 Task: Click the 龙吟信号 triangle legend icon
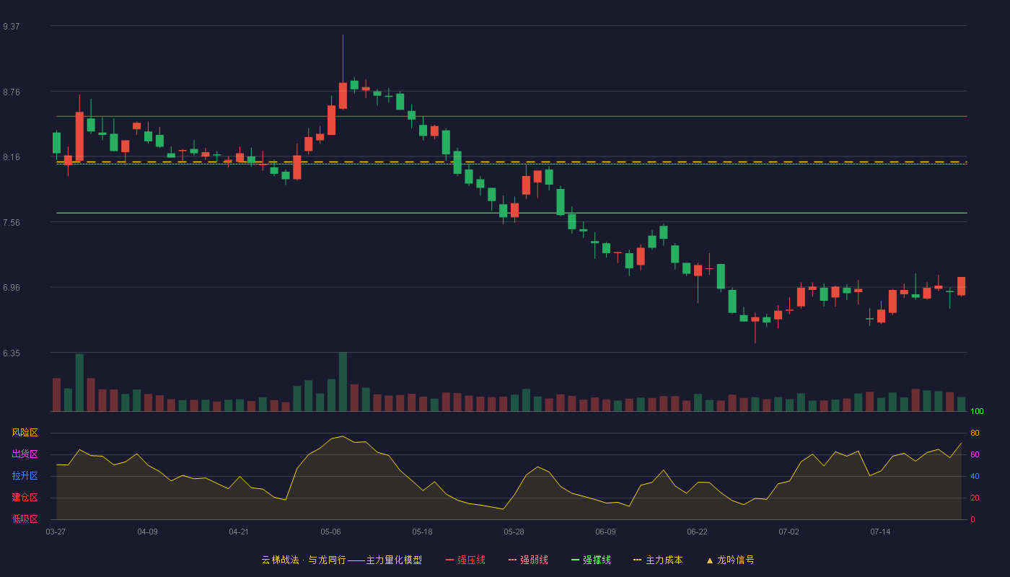pyautogui.click(x=710, y=560)
